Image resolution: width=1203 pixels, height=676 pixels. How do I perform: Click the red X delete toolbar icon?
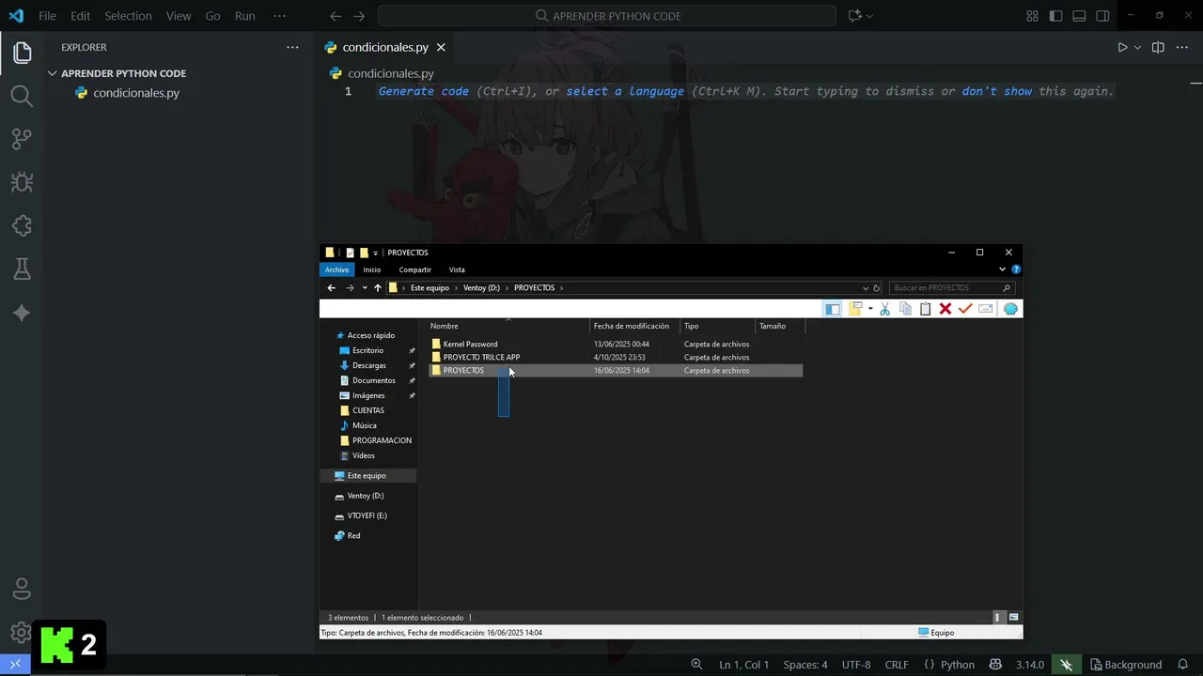coord(945,309)
